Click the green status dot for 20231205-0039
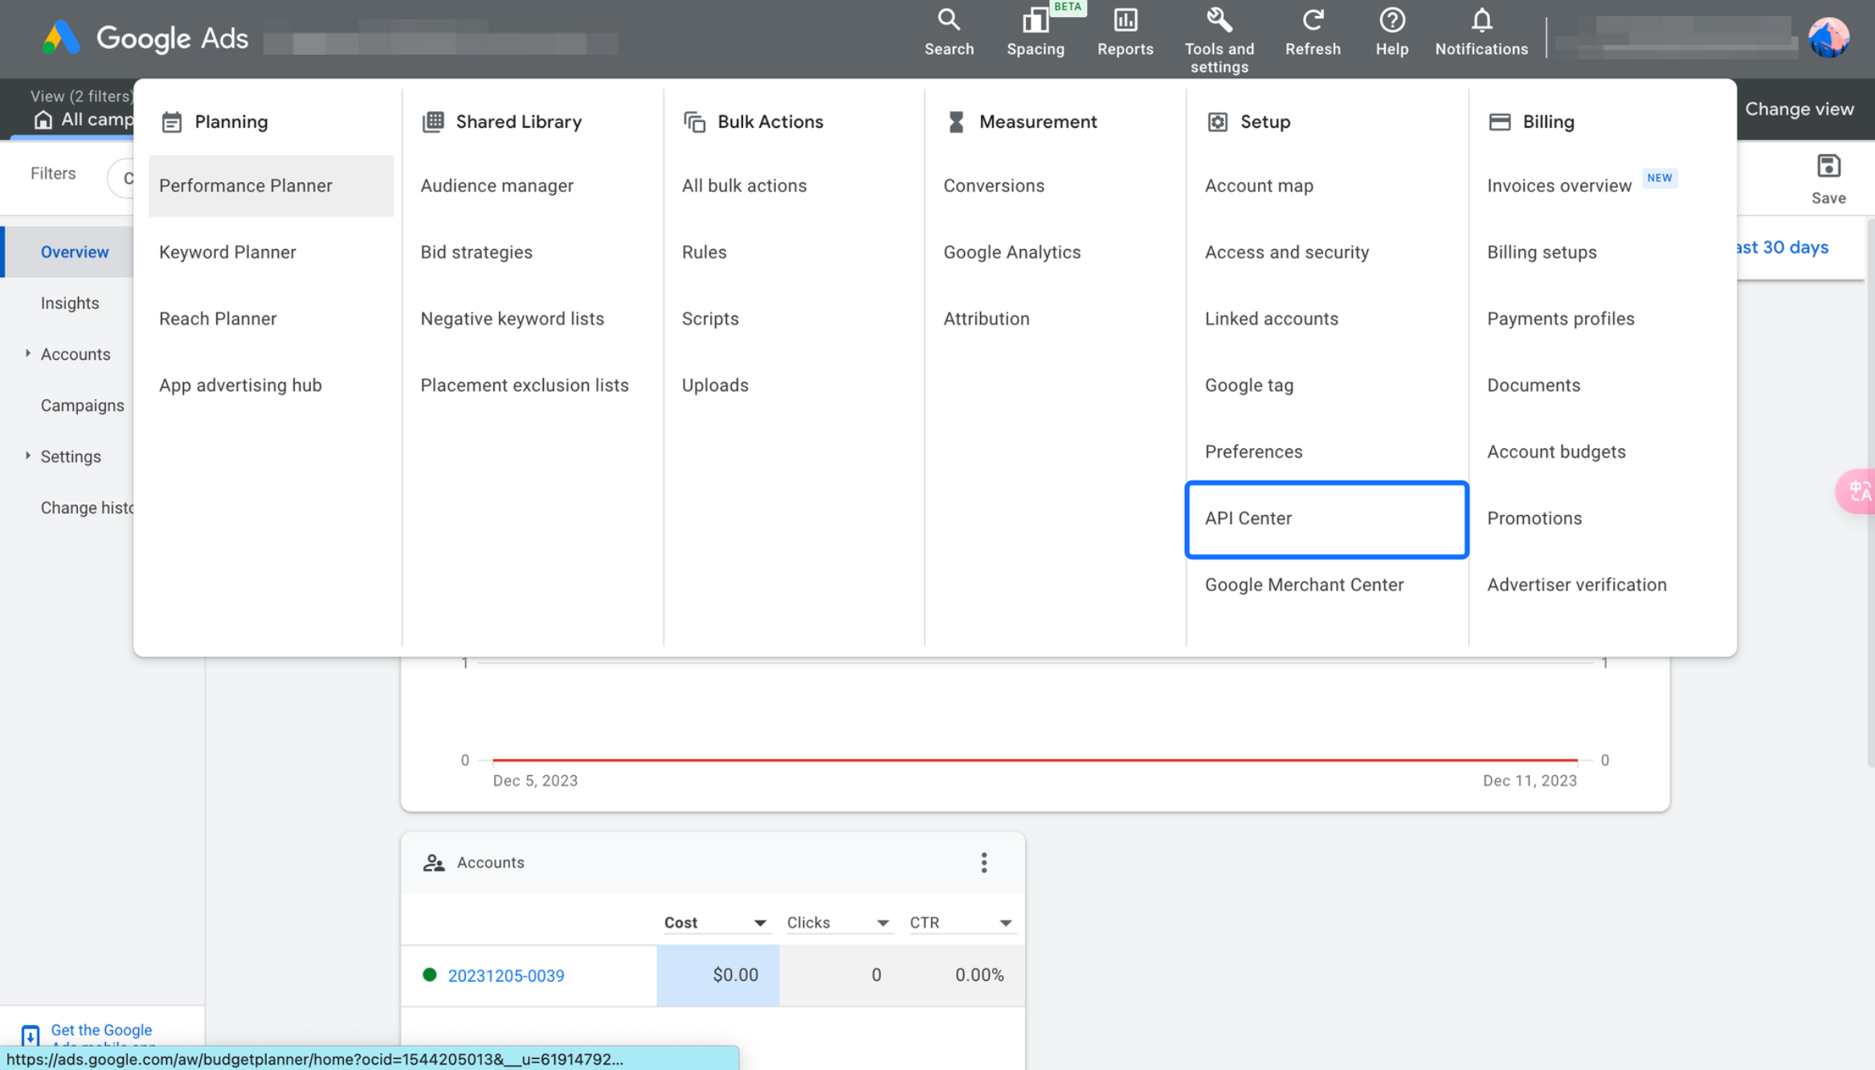This screenshot has width=1875, height=1070. [x=430, y=974]
